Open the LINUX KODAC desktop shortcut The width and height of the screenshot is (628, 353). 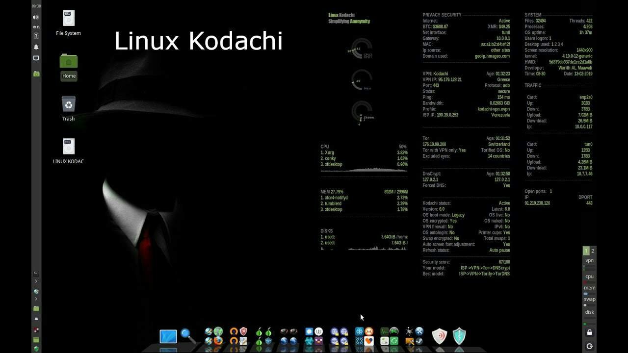click(68, 147)
